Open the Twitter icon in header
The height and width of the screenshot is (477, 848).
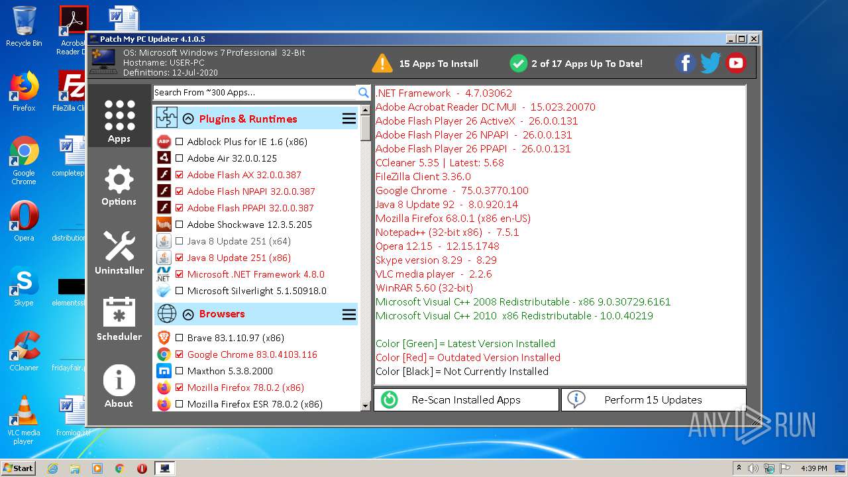(x=710, y=63)
